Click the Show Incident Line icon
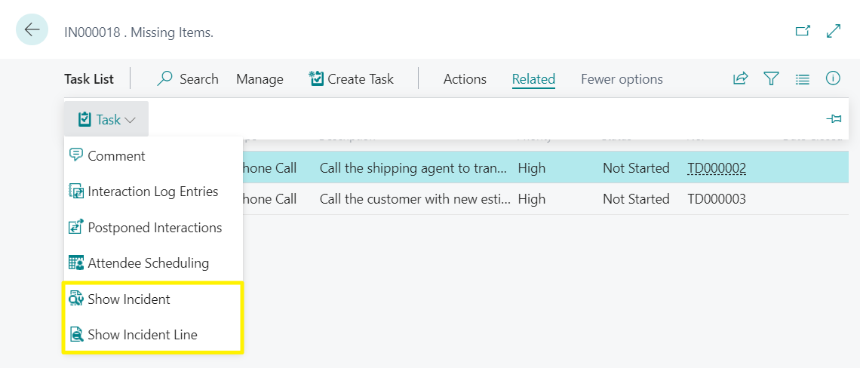 coord(76,334)
